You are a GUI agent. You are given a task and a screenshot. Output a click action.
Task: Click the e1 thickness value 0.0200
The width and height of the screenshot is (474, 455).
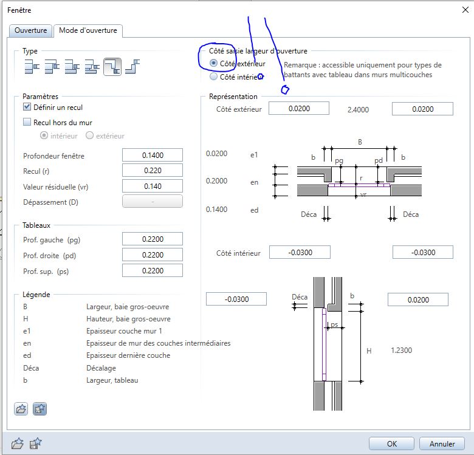coord(216,154)
